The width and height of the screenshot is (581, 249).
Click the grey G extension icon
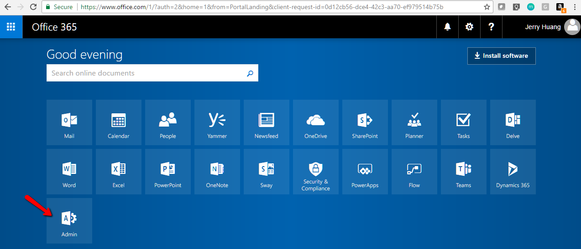click(545, 7)
